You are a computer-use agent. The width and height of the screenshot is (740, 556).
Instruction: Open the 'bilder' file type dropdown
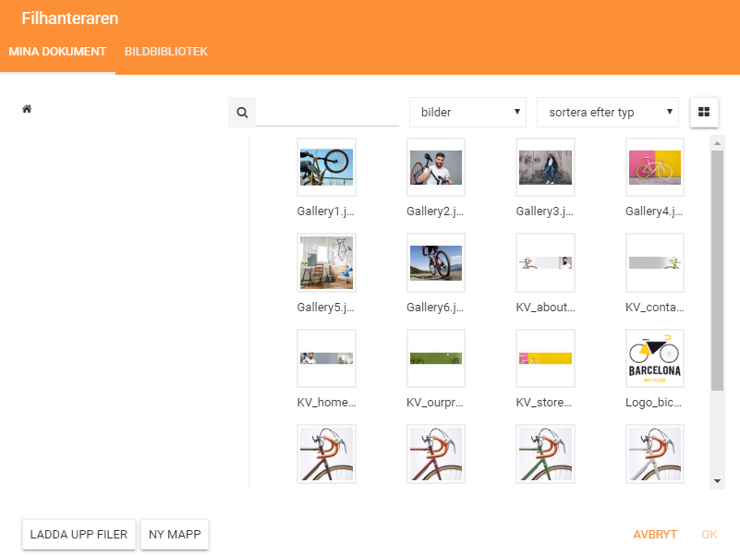(x=467, y=113)
